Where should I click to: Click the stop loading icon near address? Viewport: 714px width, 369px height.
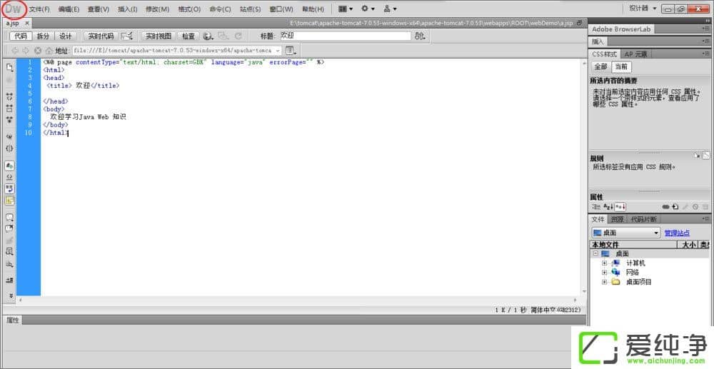click(x=38, y=51)
